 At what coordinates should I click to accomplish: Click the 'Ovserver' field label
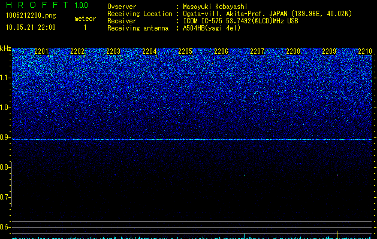[x=122, y=7]
